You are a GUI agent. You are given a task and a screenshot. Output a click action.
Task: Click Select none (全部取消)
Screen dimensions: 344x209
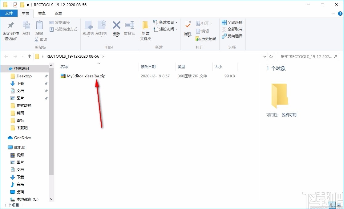[x=232, y=29]
